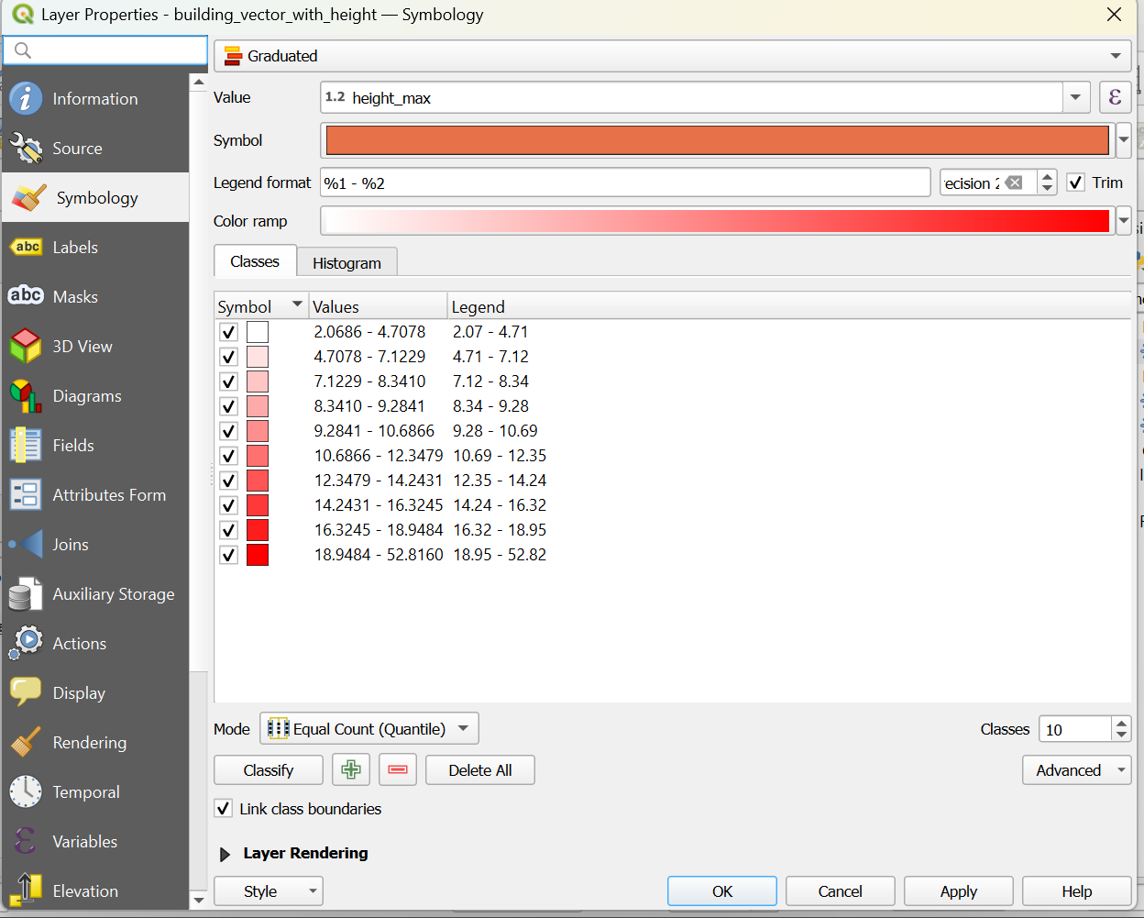Uncheck class 2.0686 - 4.7078
This screenshot has height=918, width=1144.
[228, 332]
